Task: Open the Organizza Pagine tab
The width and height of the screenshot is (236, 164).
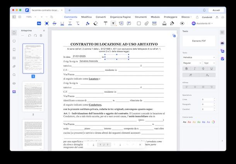Action: 120,17
